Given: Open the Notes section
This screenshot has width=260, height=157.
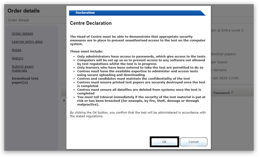Looking at the screenshot, I should tap(16, 50).
